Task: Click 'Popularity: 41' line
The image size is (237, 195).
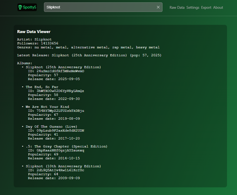Action: 43,134
